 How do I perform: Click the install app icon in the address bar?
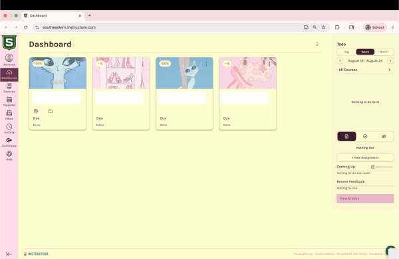(306, 27)
